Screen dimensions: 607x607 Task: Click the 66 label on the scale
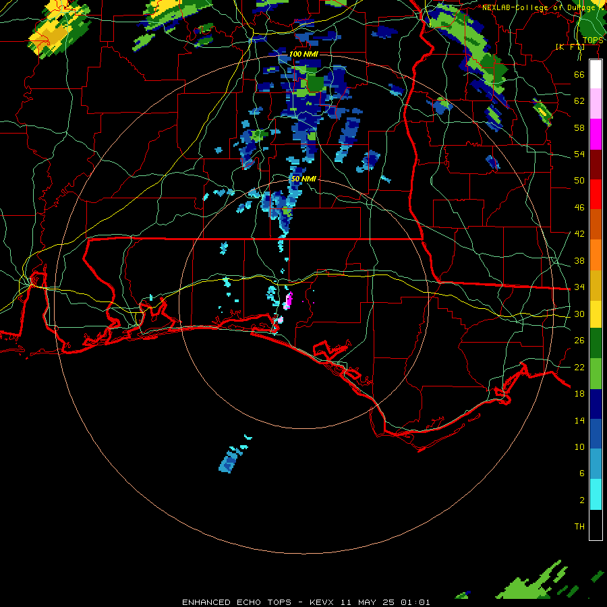point(579,74)
